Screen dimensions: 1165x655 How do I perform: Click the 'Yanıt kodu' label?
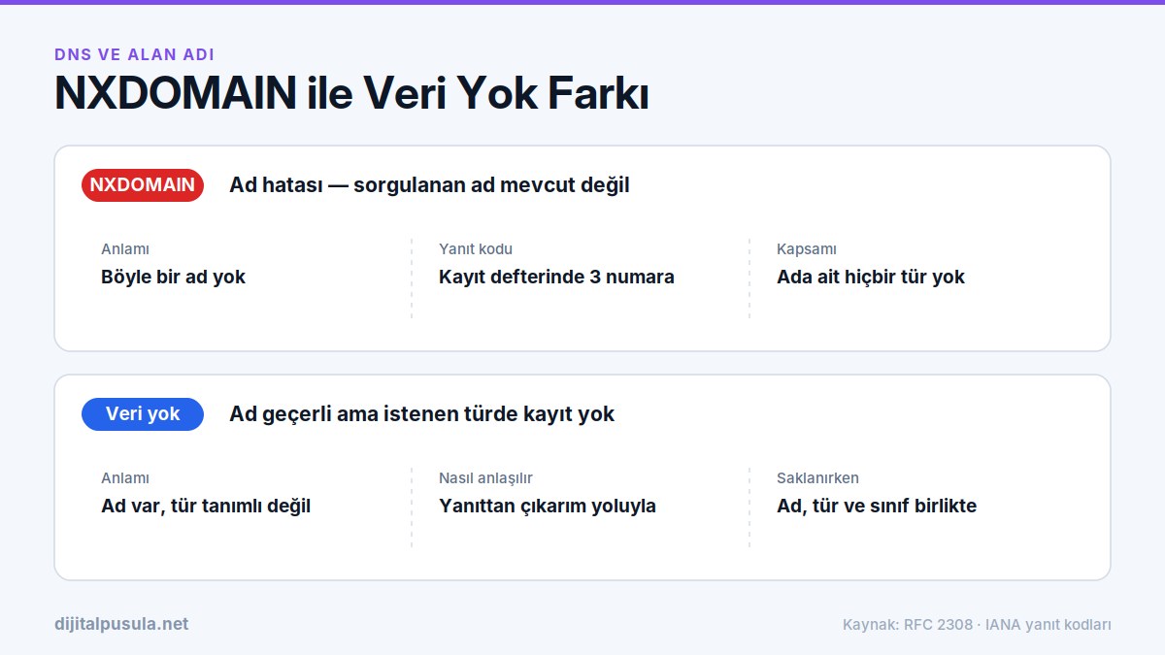(x=476, y=249)
